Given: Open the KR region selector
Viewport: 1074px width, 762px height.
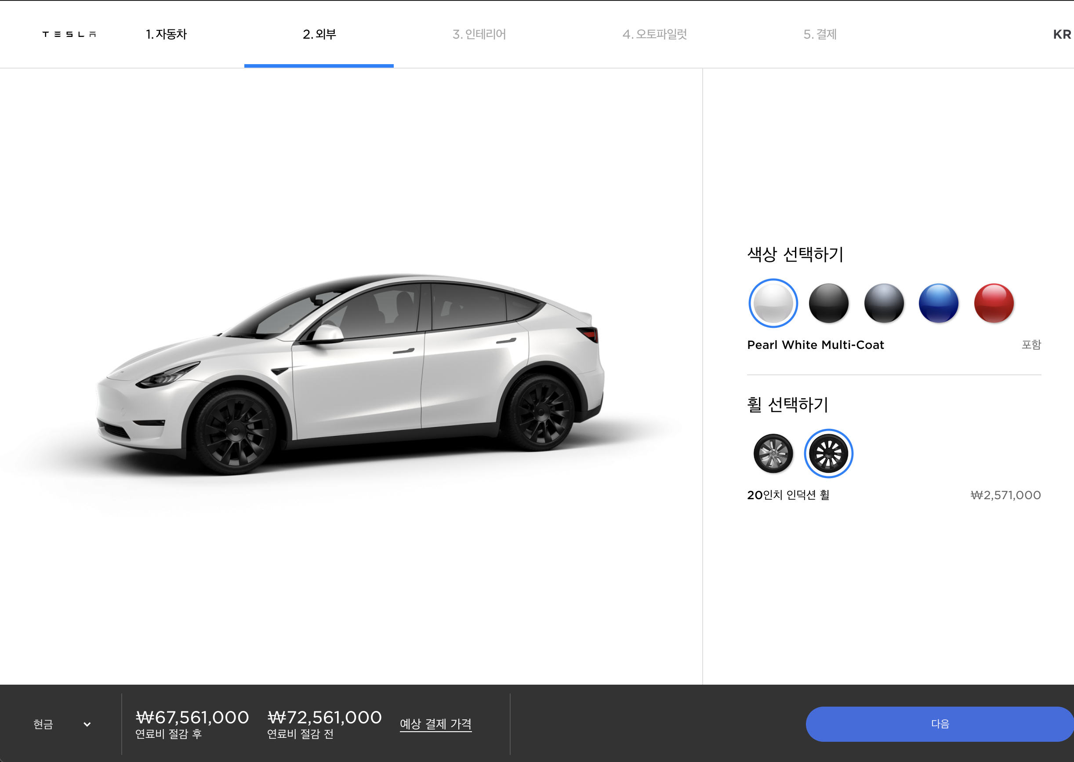Looking at the screenshot, I should (x=1061, y=34).
